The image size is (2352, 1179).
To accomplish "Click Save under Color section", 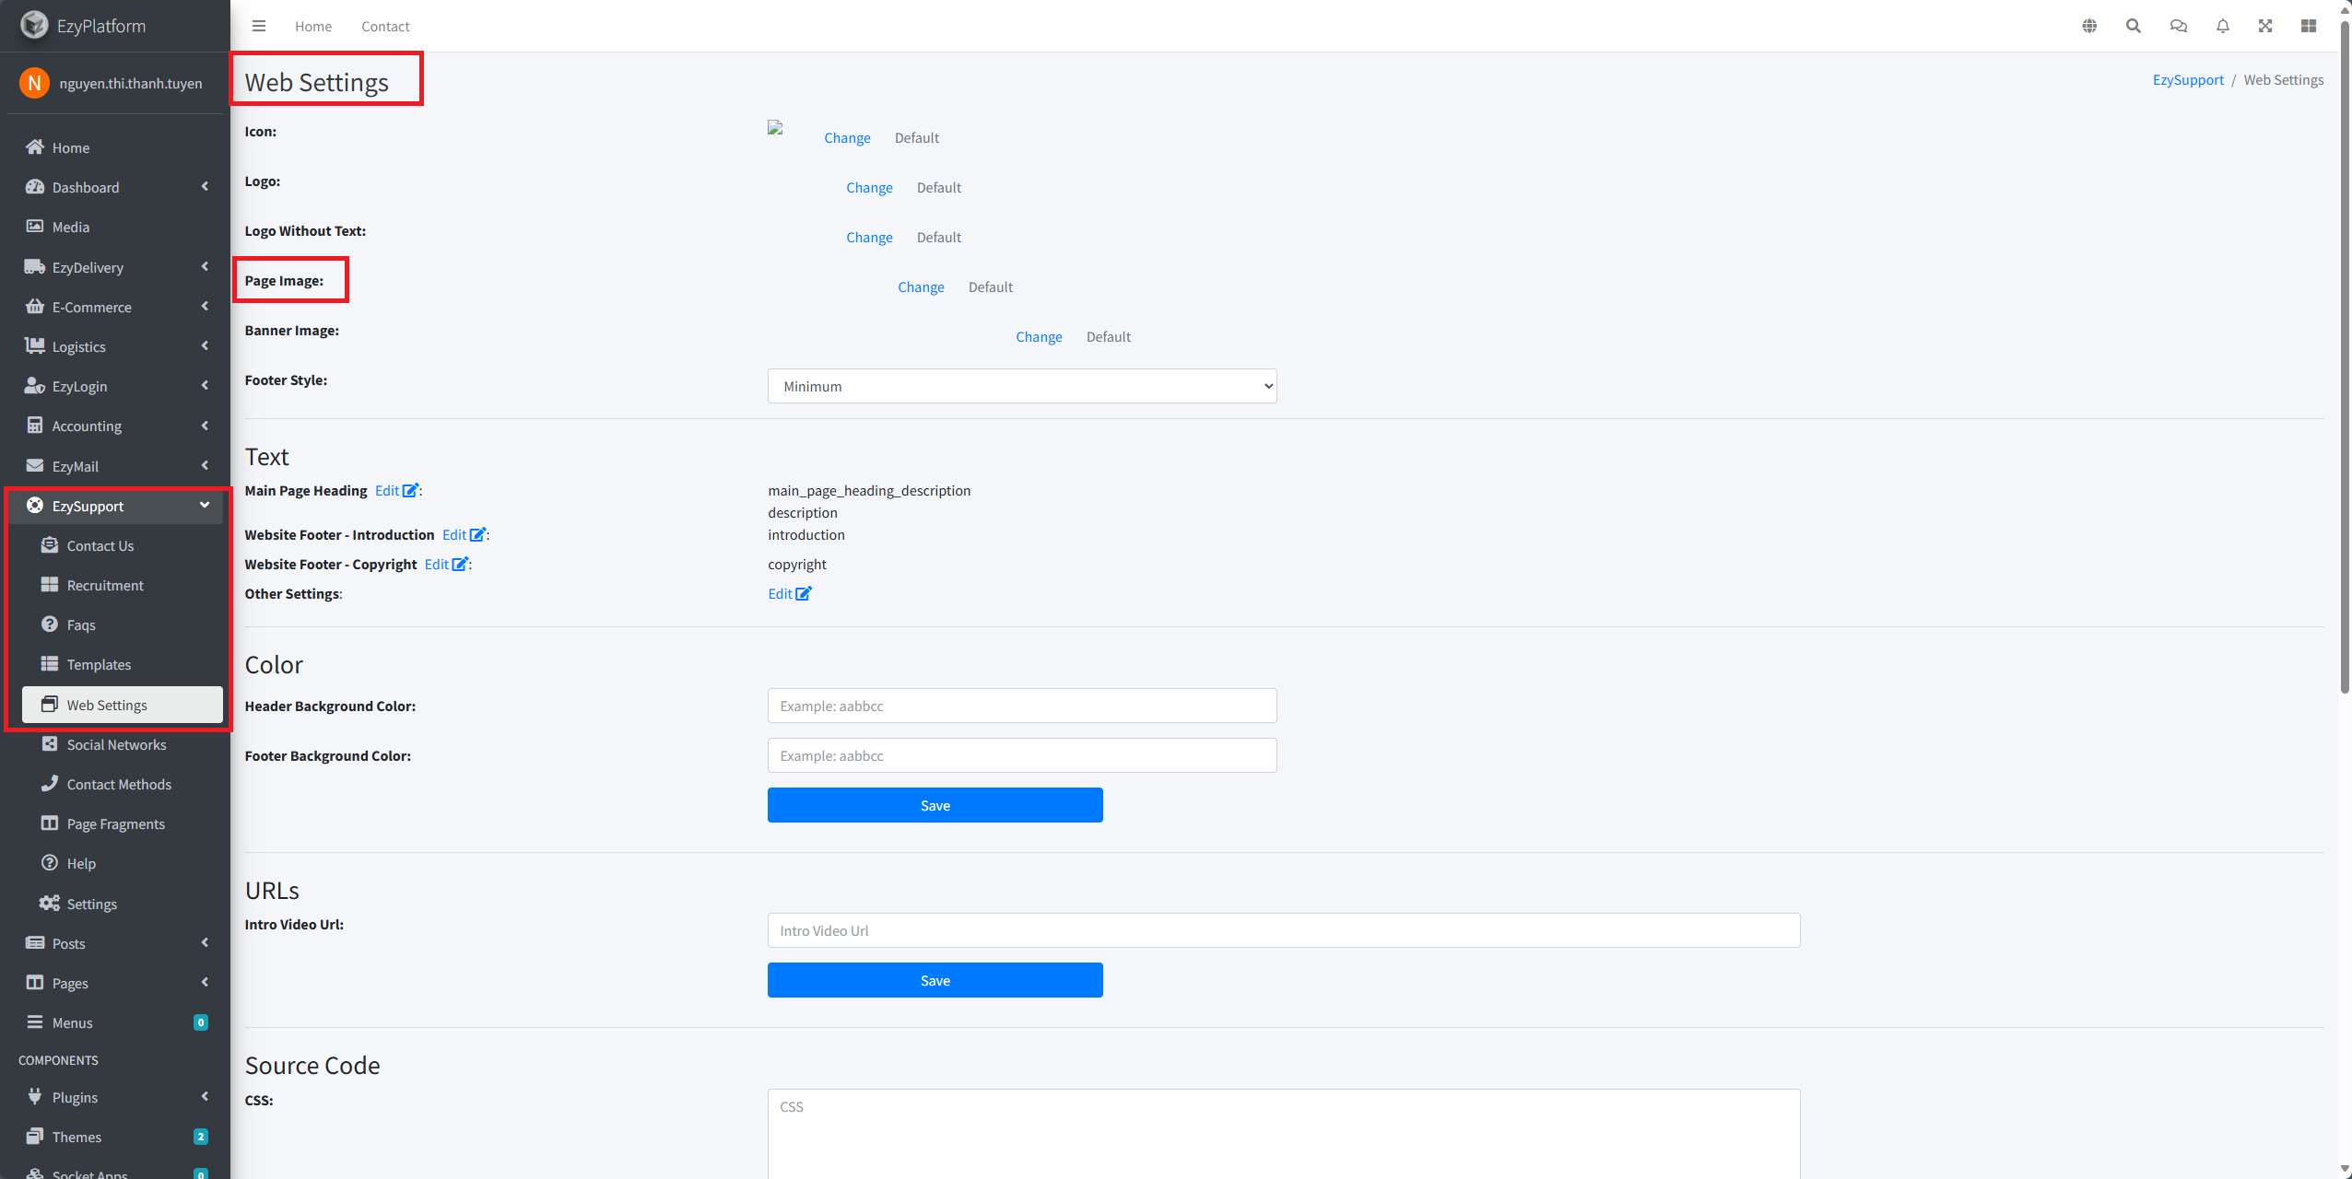I will click(x=935, y=805).
